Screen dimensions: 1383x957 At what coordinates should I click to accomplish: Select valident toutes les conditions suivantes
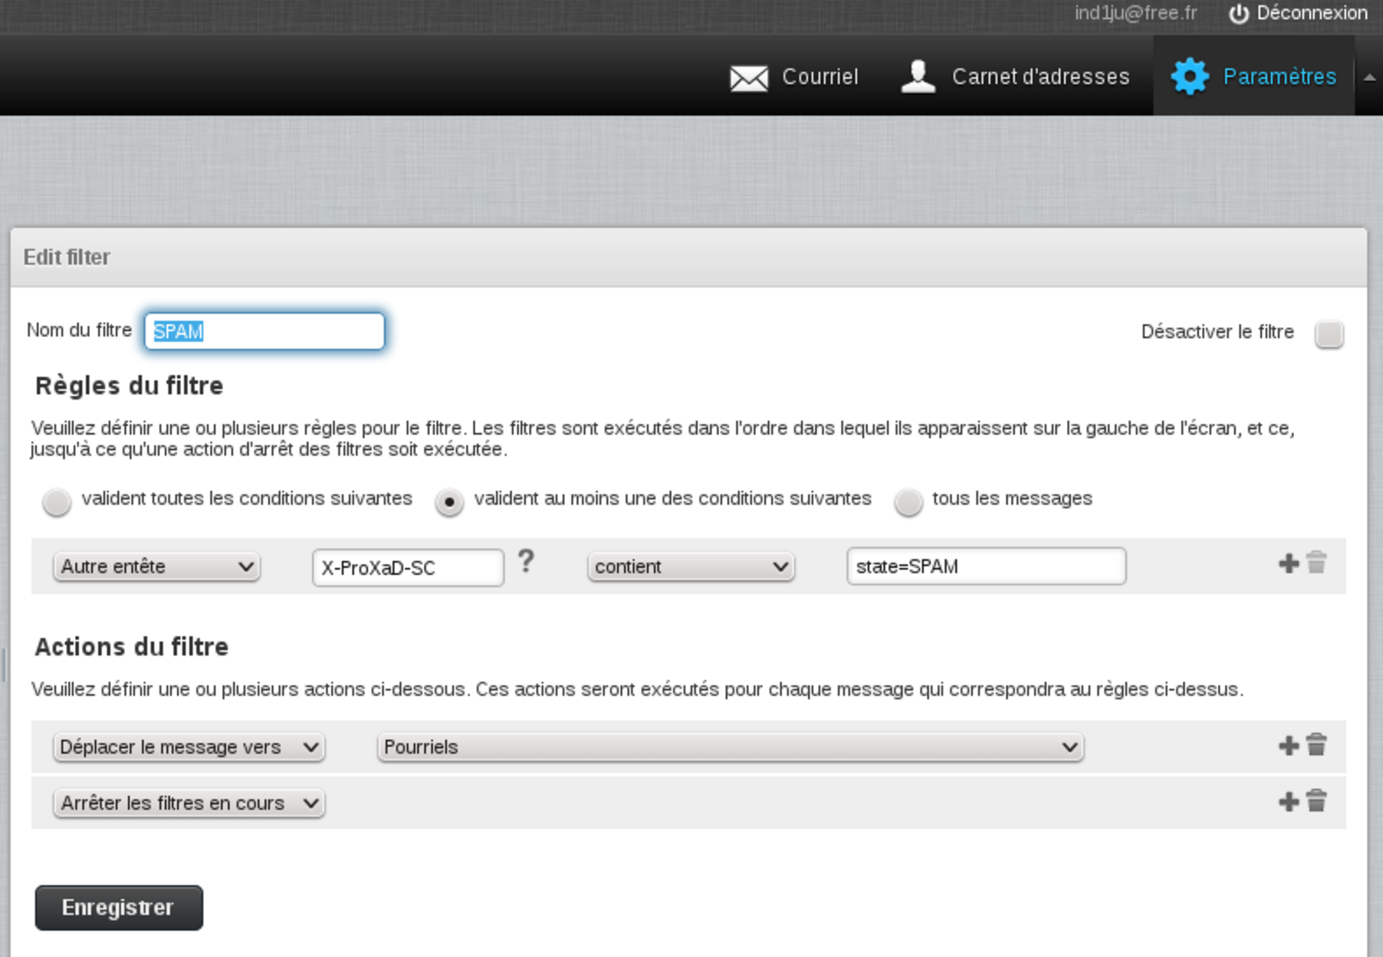pyautogui.click(x=57, y=502)
